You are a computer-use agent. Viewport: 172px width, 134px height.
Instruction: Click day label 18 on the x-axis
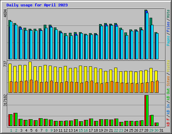pos(96,130)
